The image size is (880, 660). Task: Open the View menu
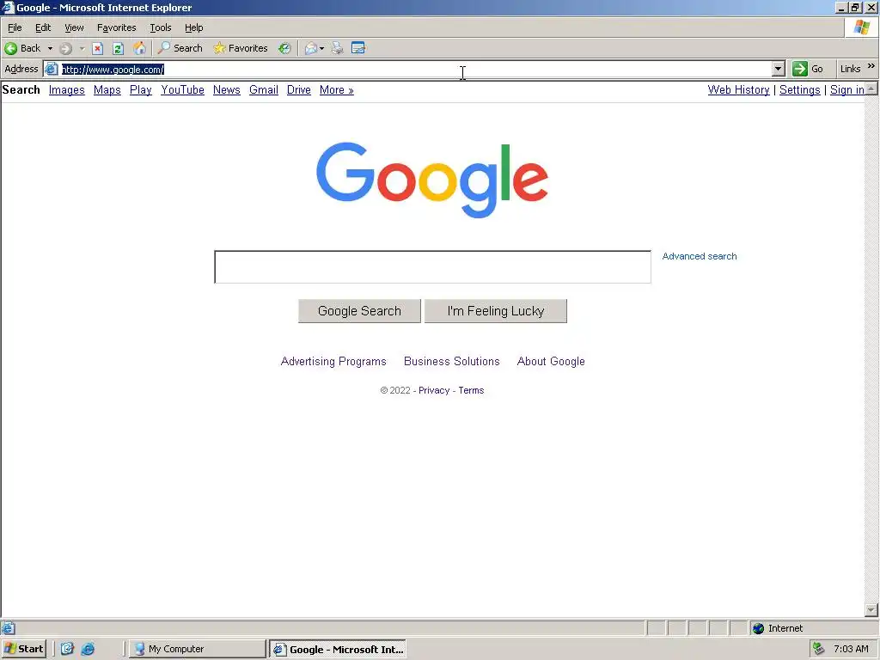[74, 27]
